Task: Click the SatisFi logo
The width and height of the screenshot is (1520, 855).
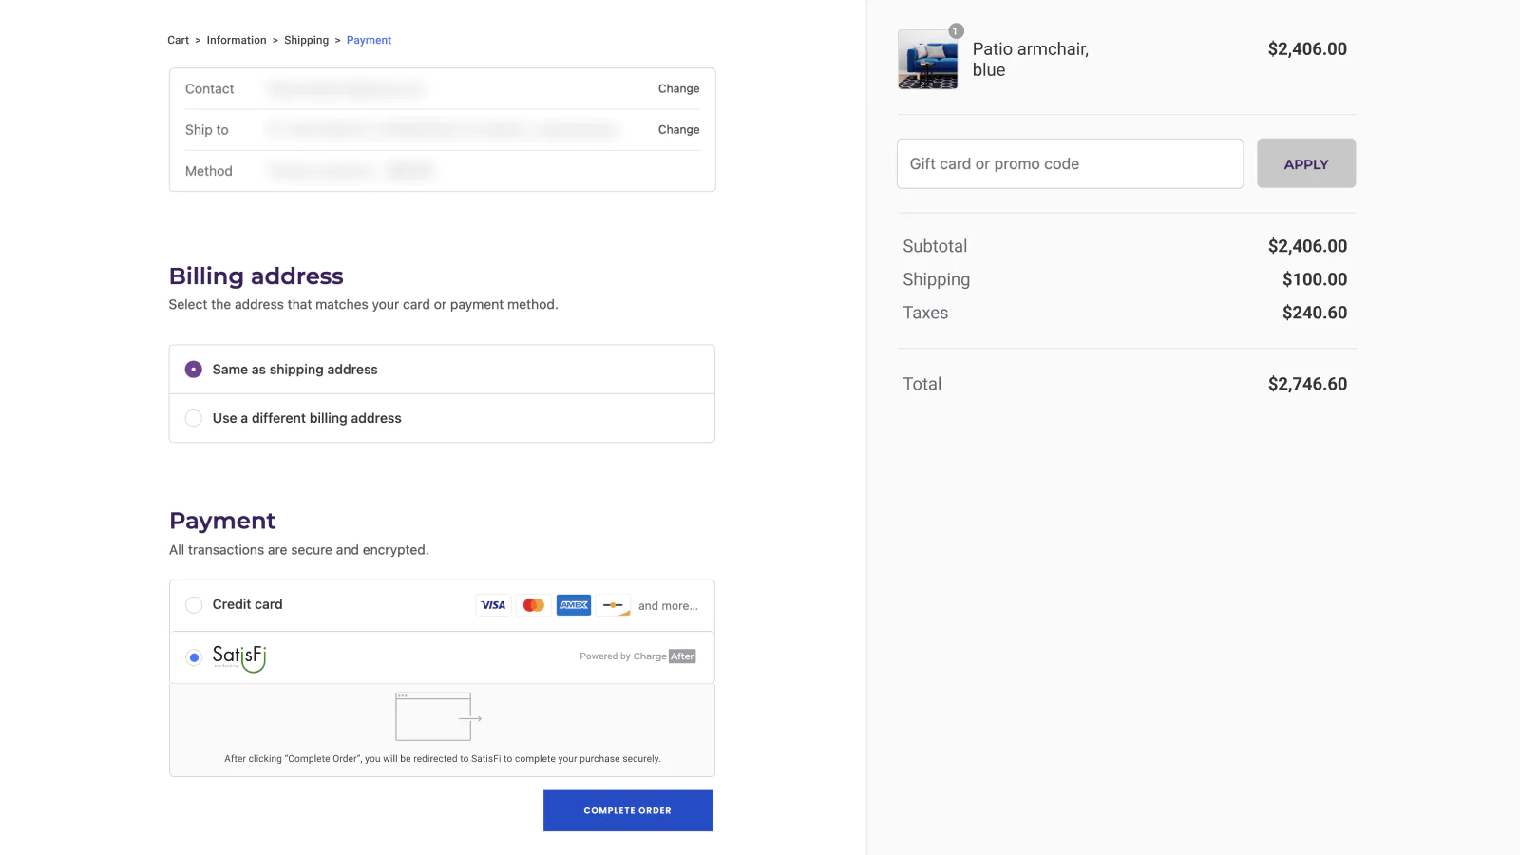Action: (x=239, y=657)
